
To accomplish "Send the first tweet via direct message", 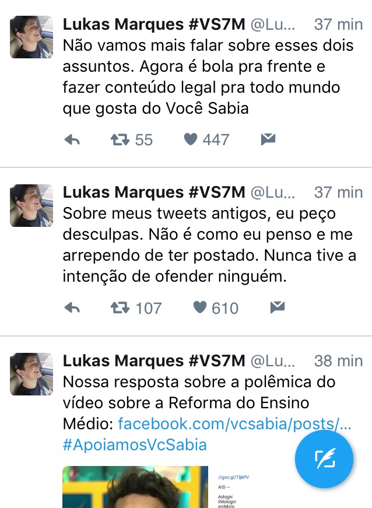I will (268, 139).
